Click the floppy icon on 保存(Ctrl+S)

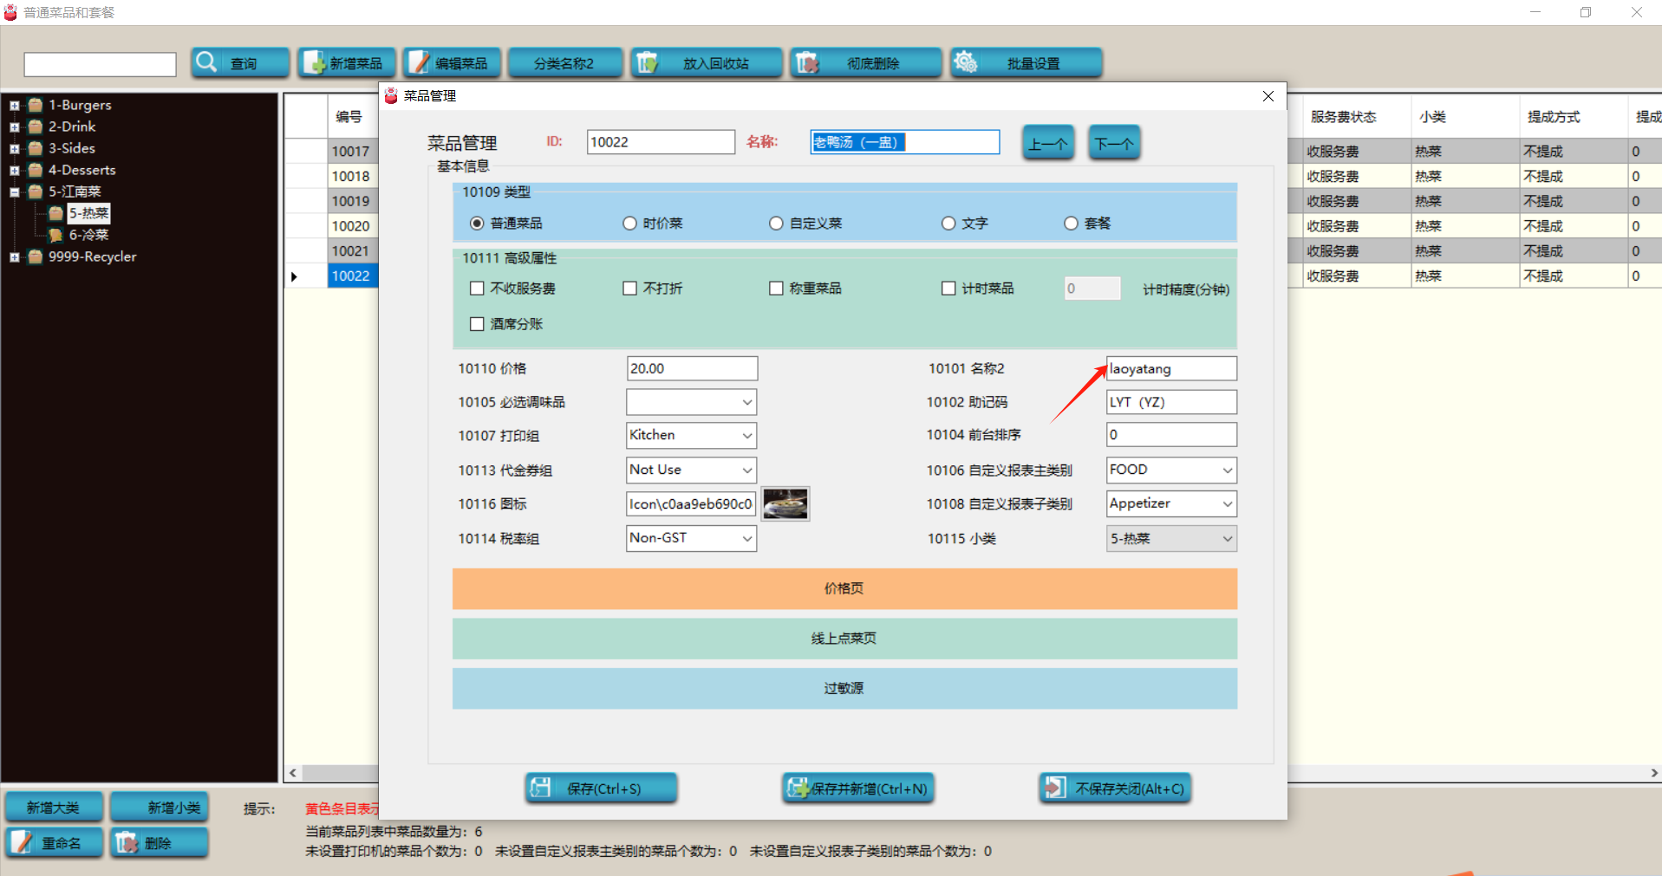click(541, 788)
